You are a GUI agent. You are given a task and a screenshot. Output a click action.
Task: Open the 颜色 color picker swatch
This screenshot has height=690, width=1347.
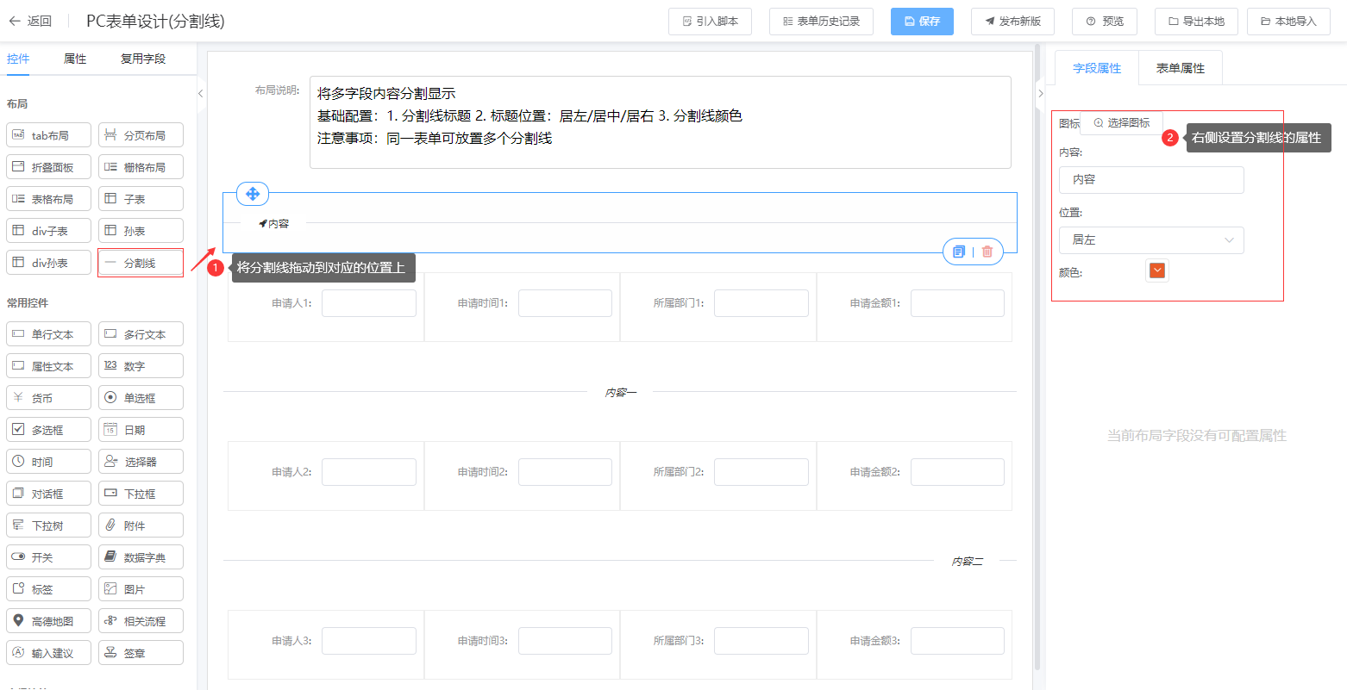click(1157, 270)
